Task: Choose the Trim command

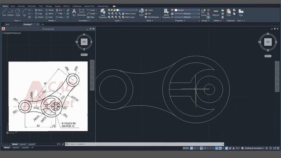Action: (x=59, y=10)
